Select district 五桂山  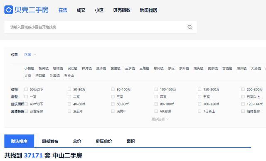coord(69,76)
